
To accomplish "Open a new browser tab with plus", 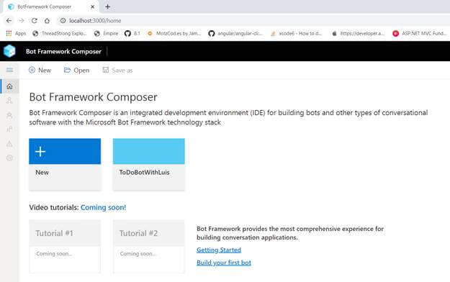I will point(107,6).
